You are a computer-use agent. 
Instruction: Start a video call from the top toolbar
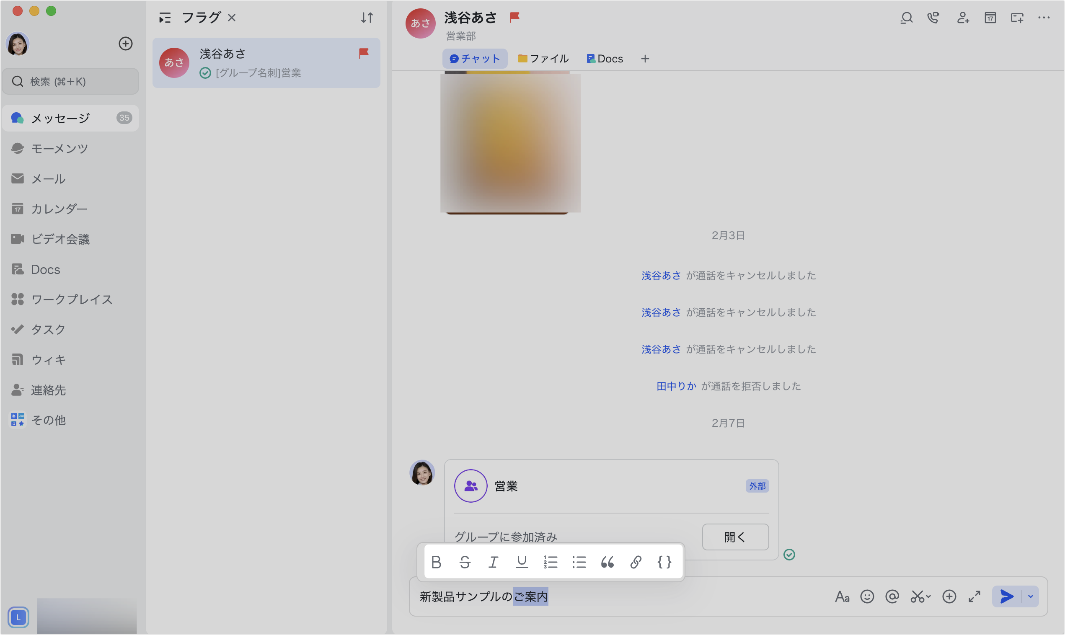tap(933, 18)
